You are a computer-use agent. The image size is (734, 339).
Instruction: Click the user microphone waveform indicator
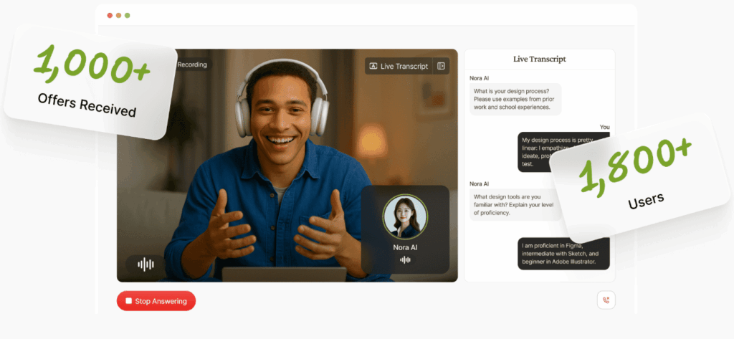(x=146, y=264)
